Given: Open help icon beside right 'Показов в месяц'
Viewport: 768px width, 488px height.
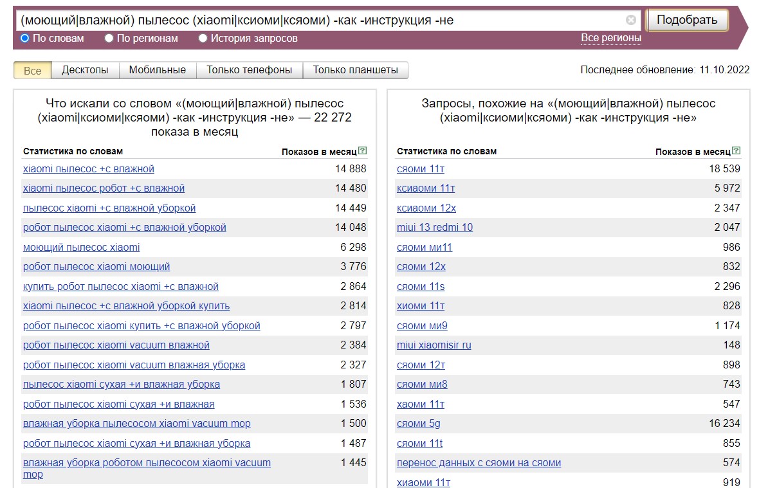Looking at the screenshot, I should (x=736, y=150).
